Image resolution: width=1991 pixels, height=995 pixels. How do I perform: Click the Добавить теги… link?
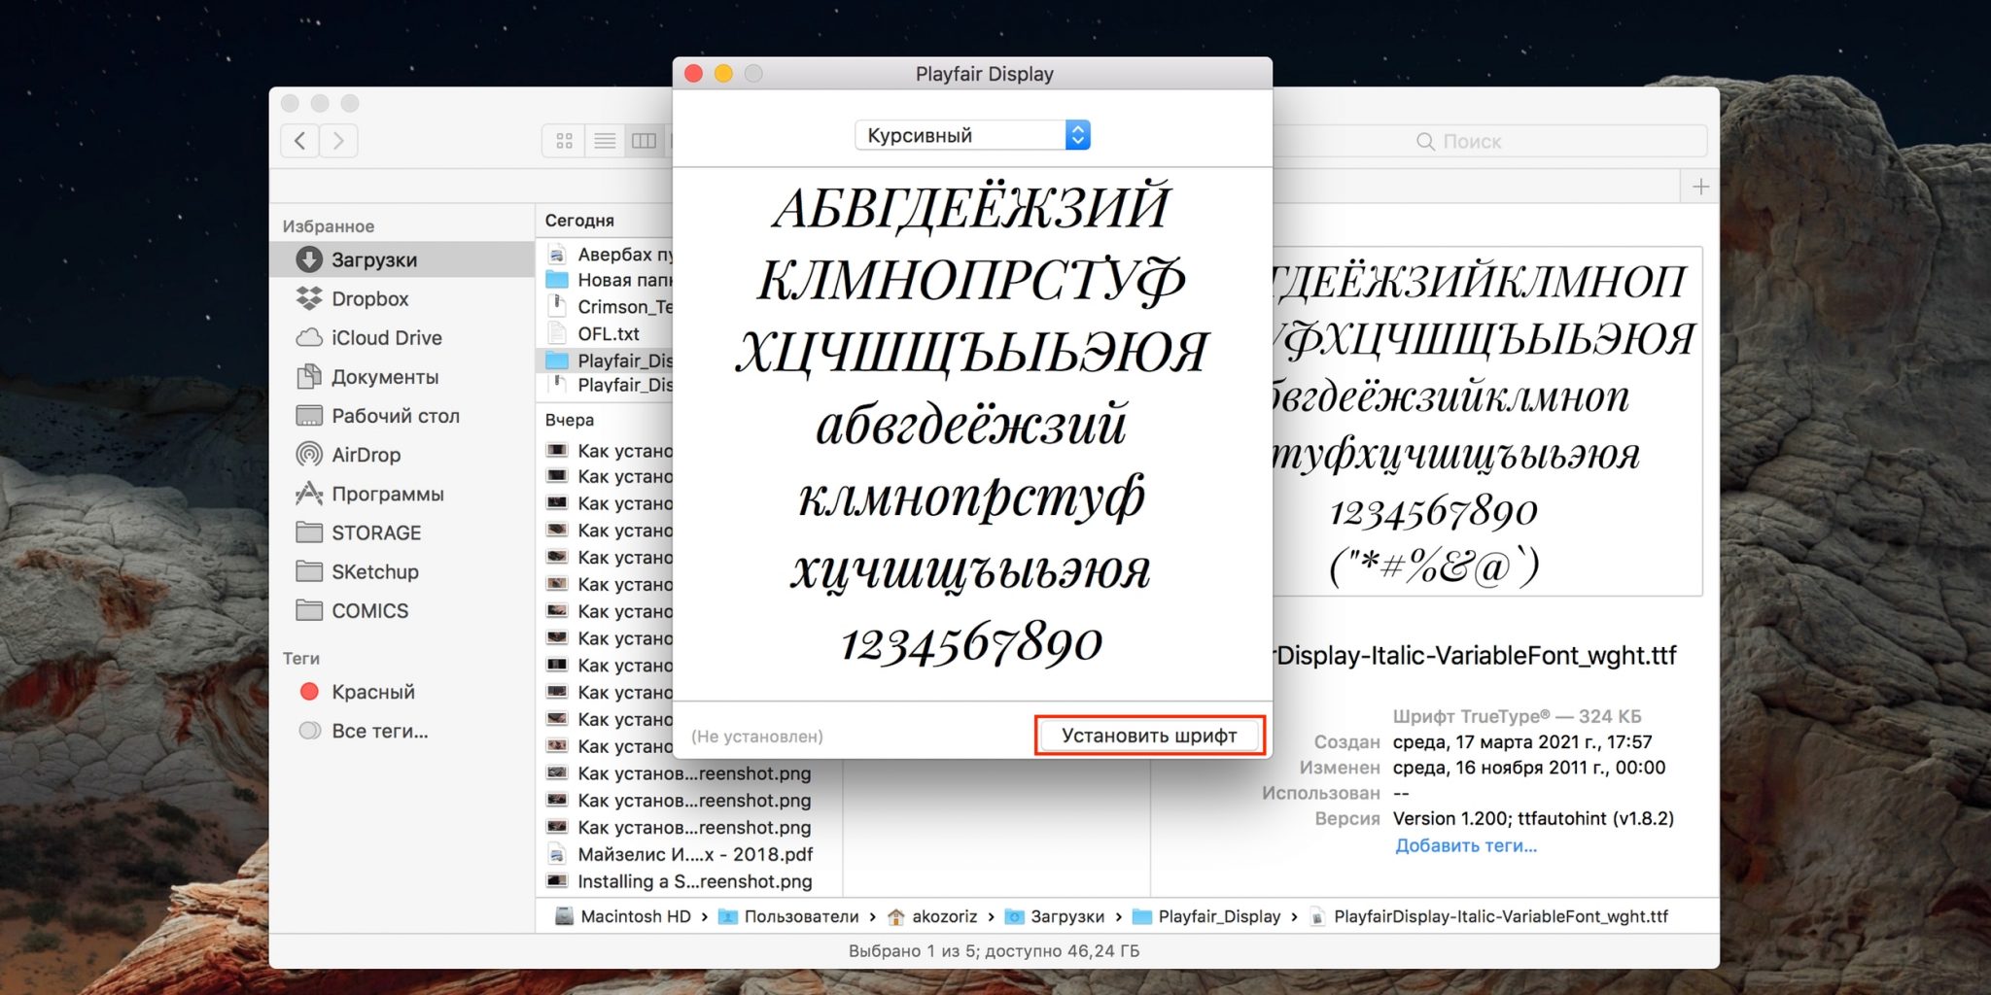coord(1466,845)
